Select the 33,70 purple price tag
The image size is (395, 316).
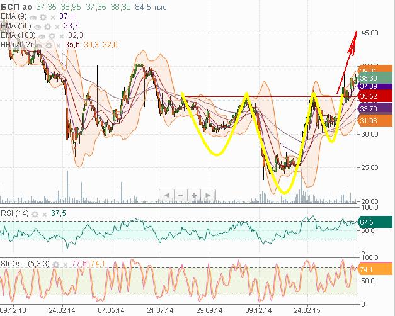pos(375,109)
